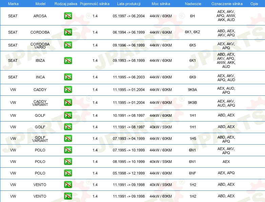Click the body code 1H5
This screenshot has width=265, height=202.
click(x=193, y=139)
